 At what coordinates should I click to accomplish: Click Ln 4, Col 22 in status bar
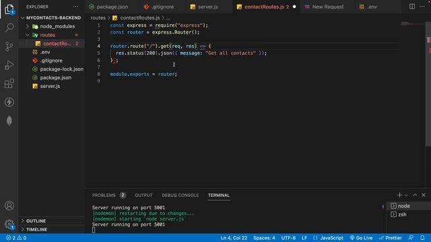click(x=234, y=238)
